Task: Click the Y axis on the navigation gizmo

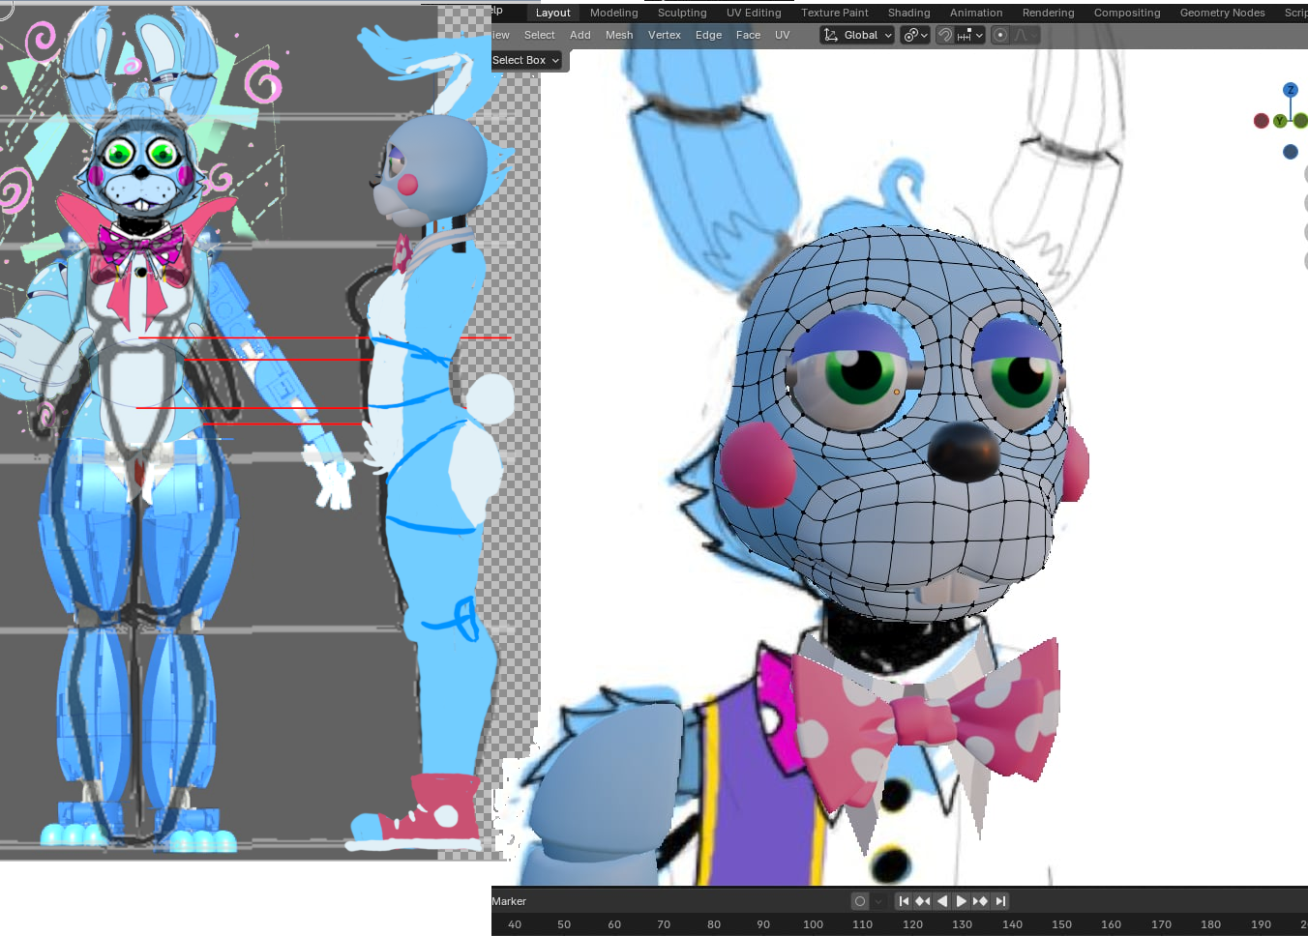Action: (1280, 121)
